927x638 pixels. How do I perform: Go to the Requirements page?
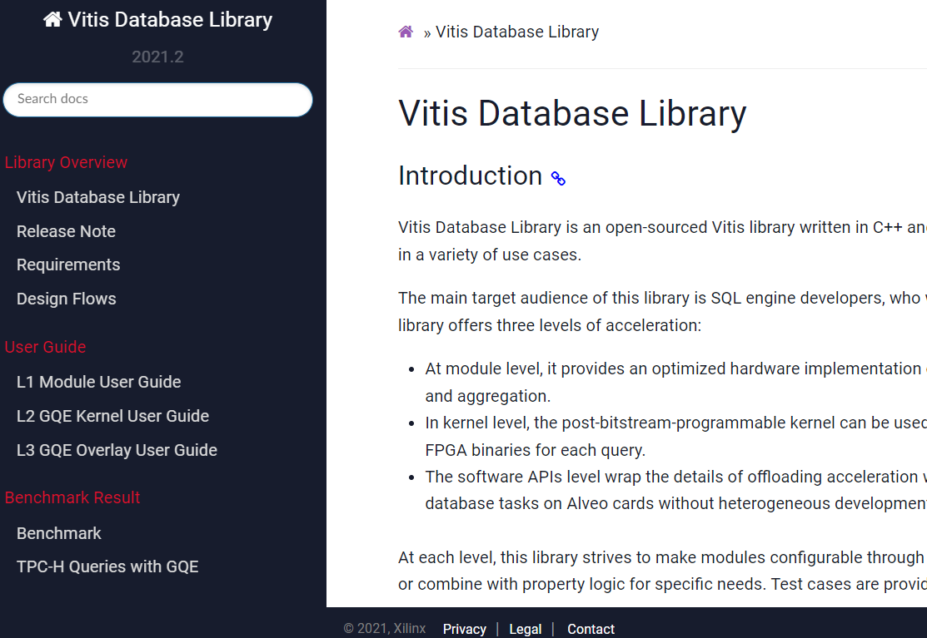pos(68,265)
